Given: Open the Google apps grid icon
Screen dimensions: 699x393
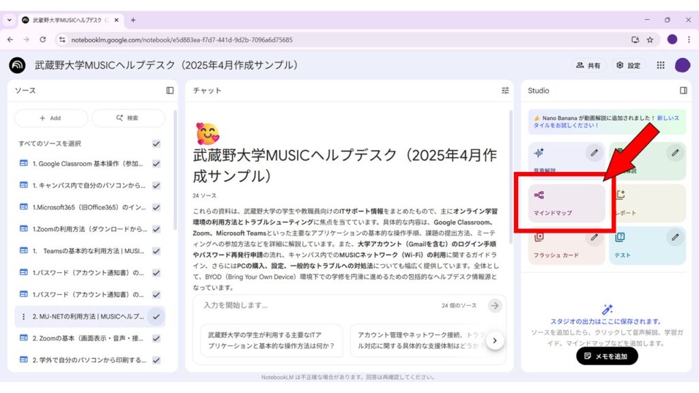Looking at the screenshot, I should pos(660,65).
